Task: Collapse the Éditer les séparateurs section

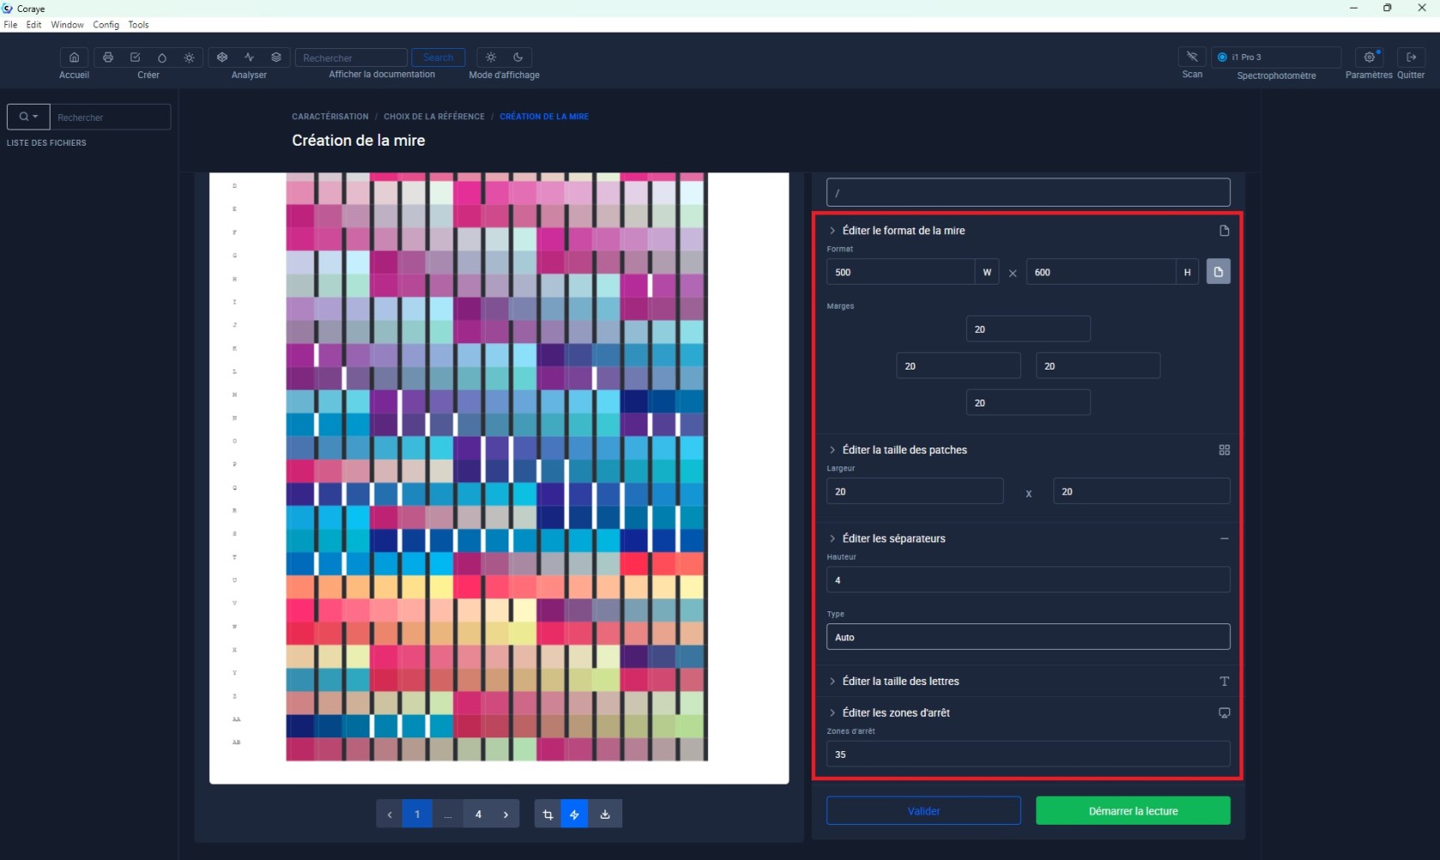Action: coord(832,538)
